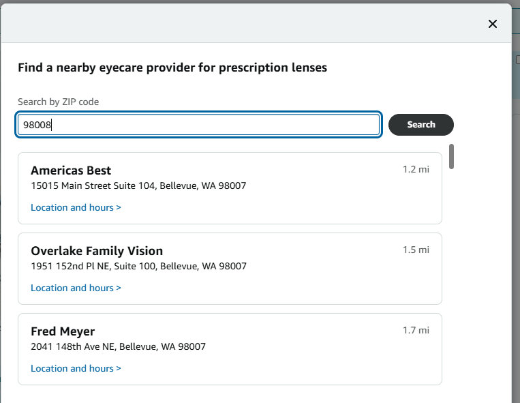
Task: Click the 'Search by ZIP code' label
Action: tap(59, 102)
